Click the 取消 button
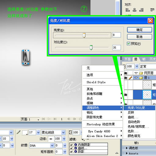 (139, 37)
